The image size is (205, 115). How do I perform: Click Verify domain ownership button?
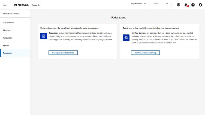click(x=145, y=53)
